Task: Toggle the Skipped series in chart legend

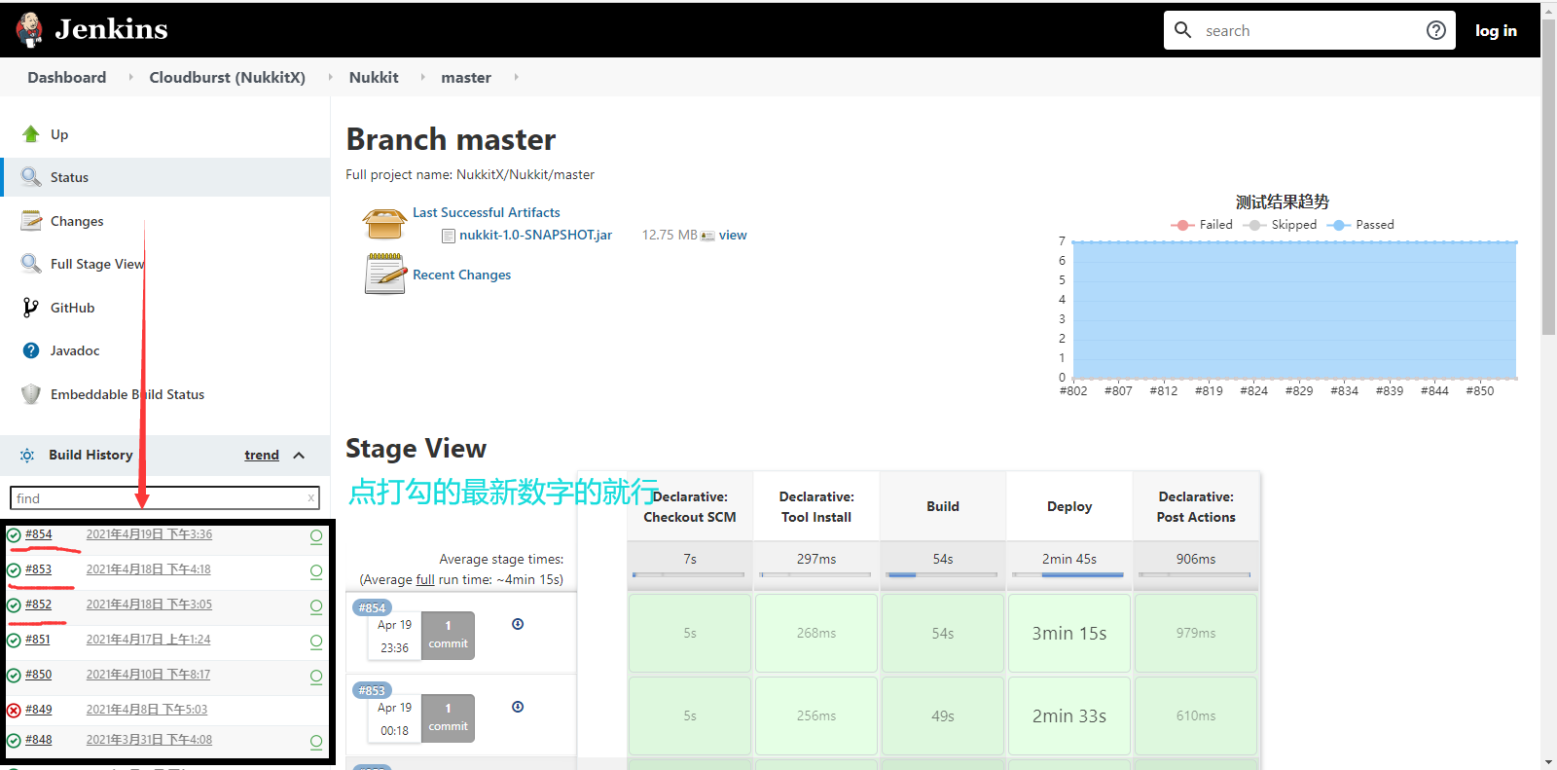Action: tap(1281, 225)
